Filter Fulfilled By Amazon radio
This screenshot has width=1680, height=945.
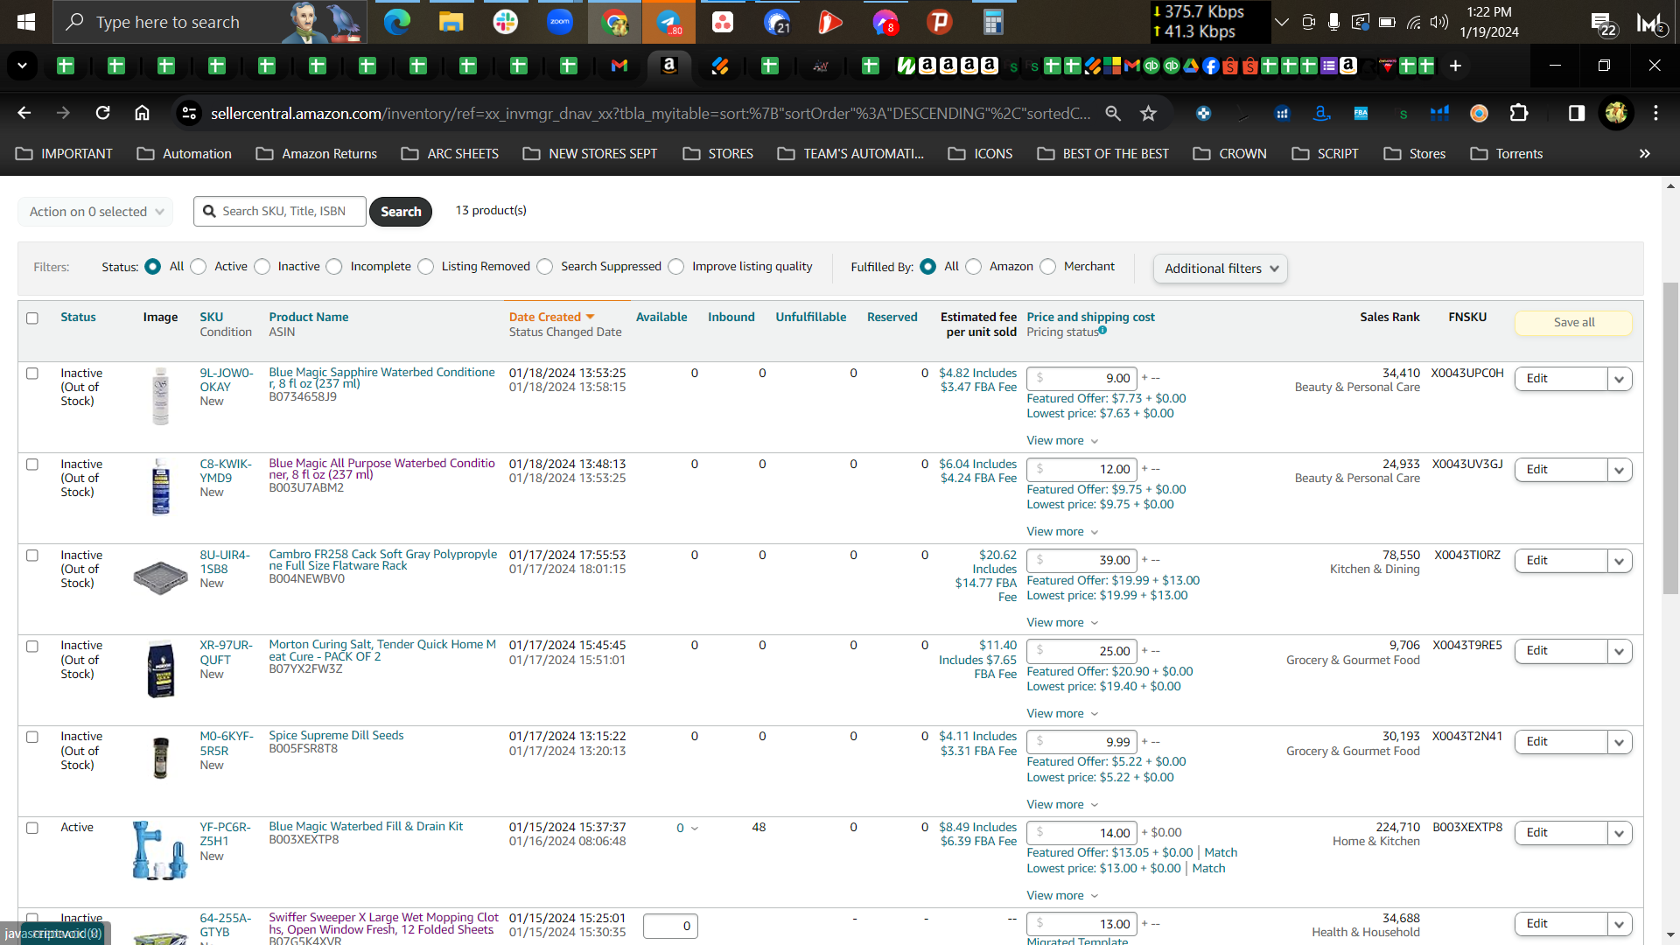coord(974,267)
